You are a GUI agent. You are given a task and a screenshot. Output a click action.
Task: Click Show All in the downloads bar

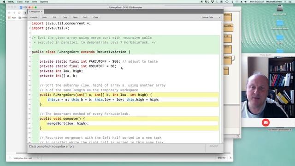point(221,158)
